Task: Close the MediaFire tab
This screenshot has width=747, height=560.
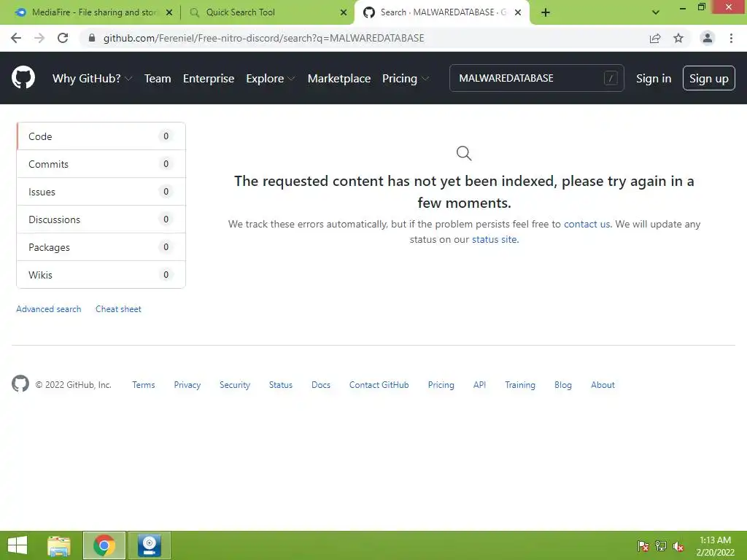Action: (x=169, y=12)
